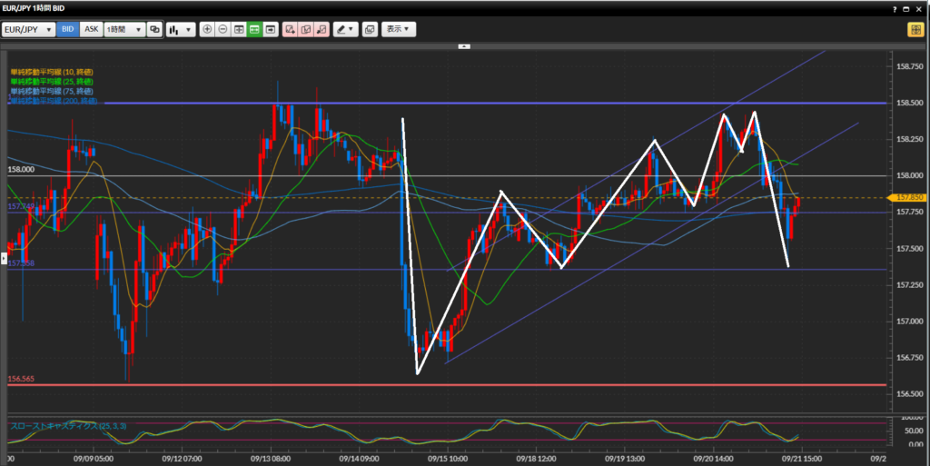
Task: Click the green fit-width chart icon
Action: (254, 29)
